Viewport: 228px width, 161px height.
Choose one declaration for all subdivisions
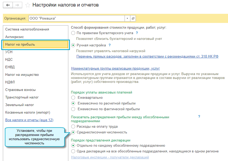[73, 151]
